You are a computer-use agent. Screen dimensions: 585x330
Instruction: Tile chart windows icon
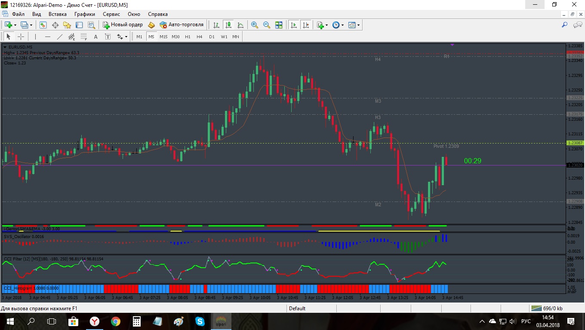tap(279, 25)
